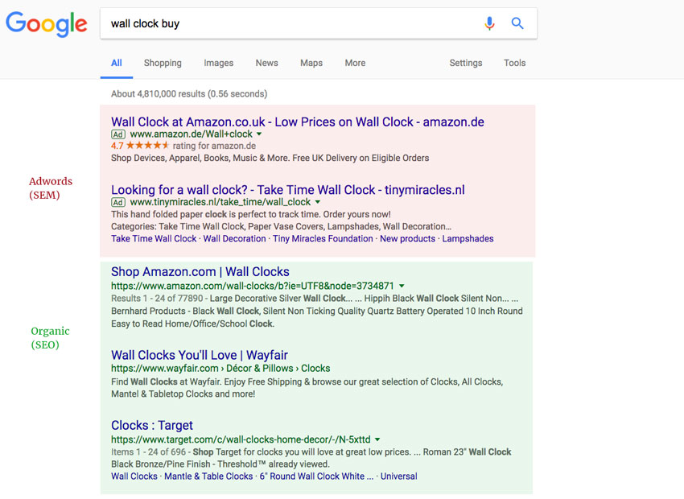
Task: Switch to the Shopping tab
Action: tap(163, 63)
